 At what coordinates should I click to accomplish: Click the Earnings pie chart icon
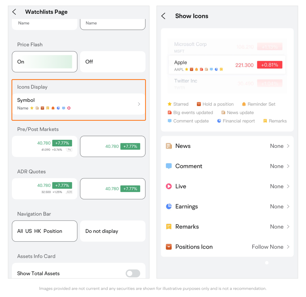[x=169, y=206]
